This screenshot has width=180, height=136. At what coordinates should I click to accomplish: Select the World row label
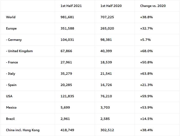click(11, 17)
